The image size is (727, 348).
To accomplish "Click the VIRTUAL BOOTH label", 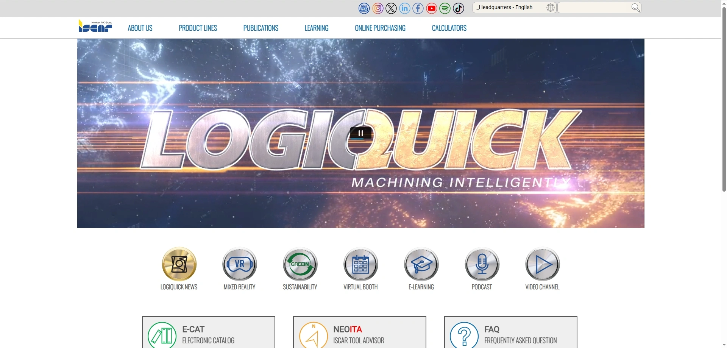I will tap(361, 287).
